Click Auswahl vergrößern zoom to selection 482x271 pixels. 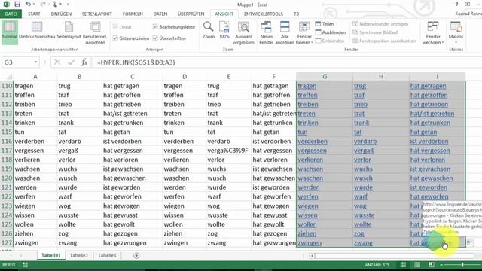pos(243,32)
